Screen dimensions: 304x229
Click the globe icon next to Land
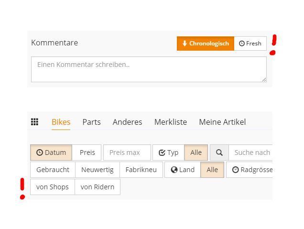click(174, 170)
